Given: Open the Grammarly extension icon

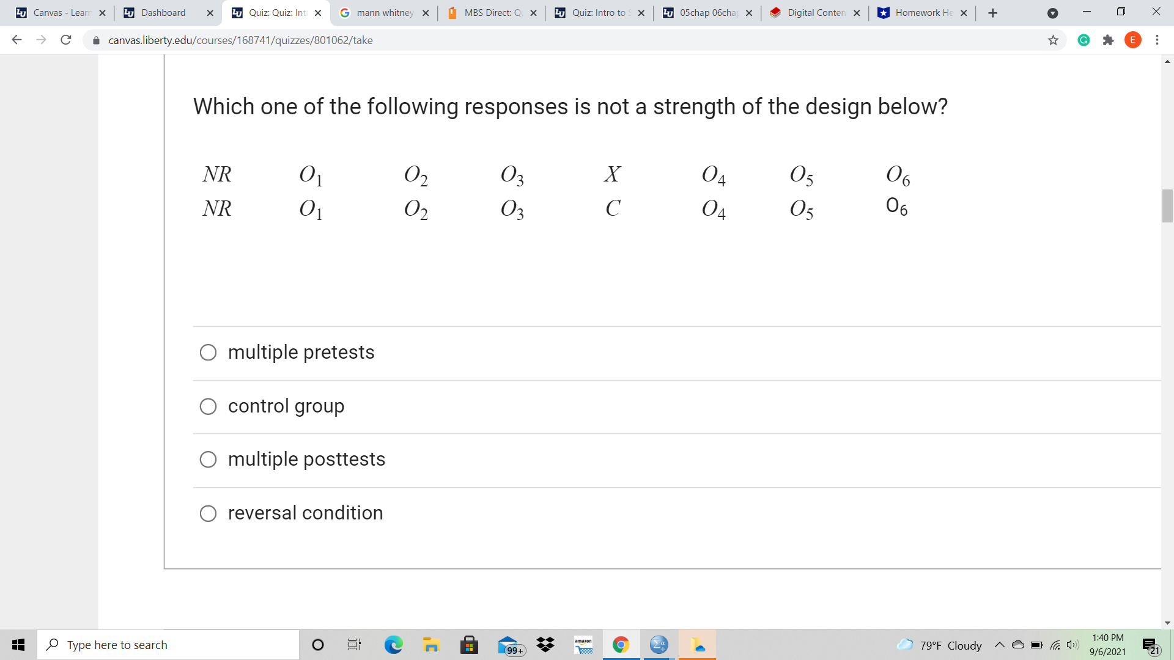Looking at the screenshot, I should [x=1084, y=40].
